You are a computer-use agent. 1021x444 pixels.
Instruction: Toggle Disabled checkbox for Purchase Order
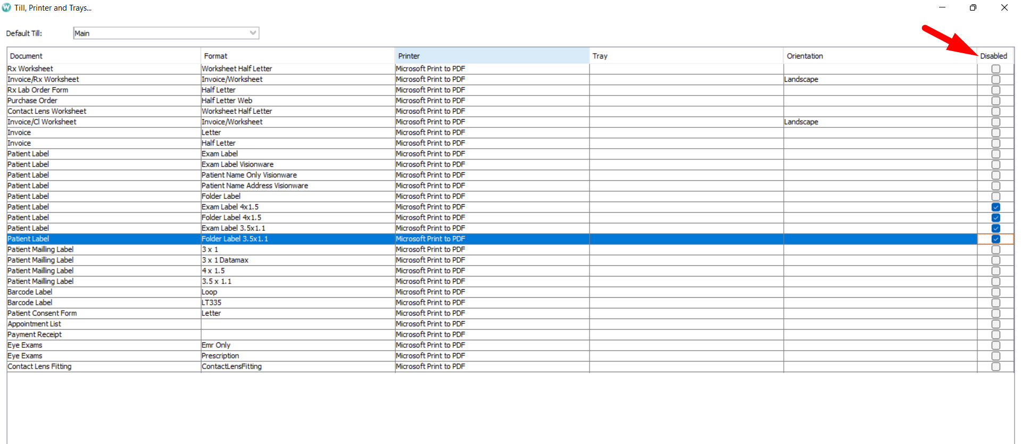(996, 101)
